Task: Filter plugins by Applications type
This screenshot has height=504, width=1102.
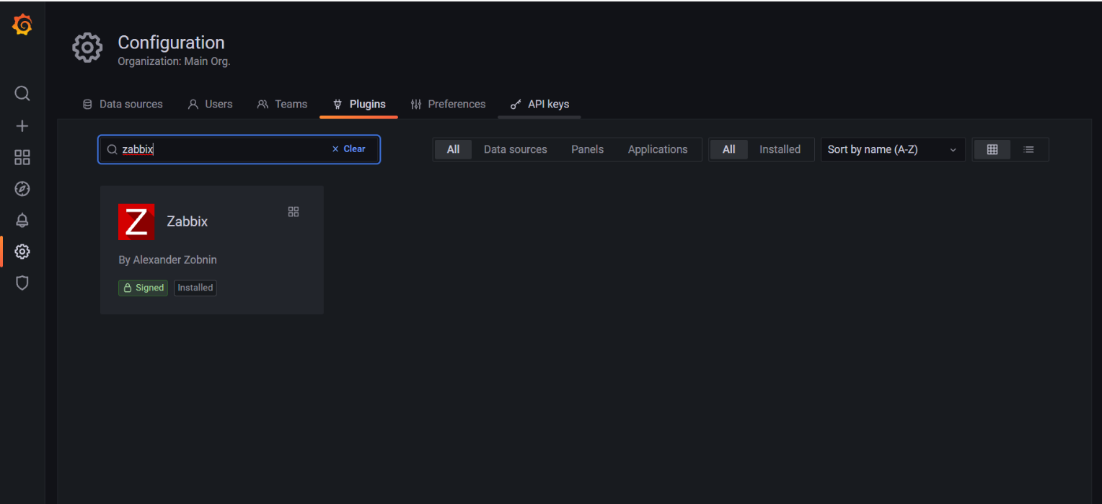Action: (658, 149)
